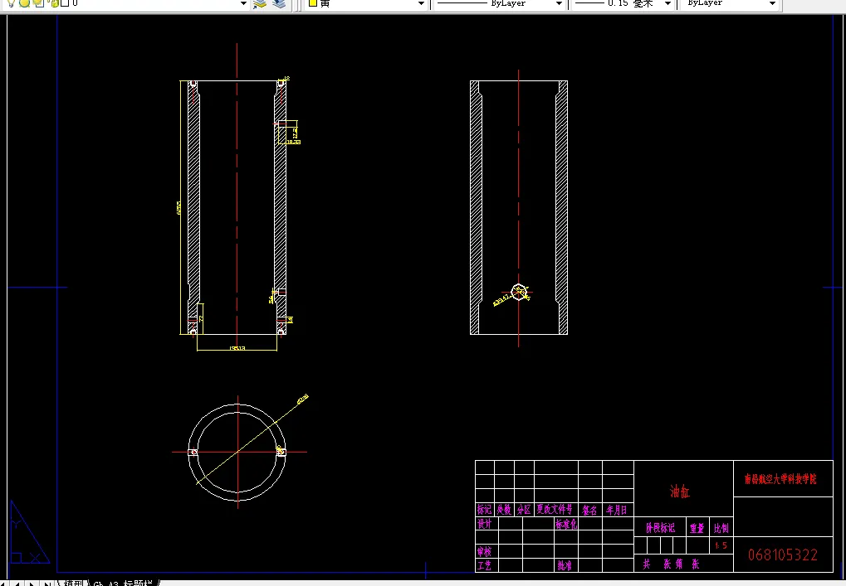Select the 处数 header cell
The width and height of the screenshot is (846, 586).
pyautogui.click(x=504, y=510)
